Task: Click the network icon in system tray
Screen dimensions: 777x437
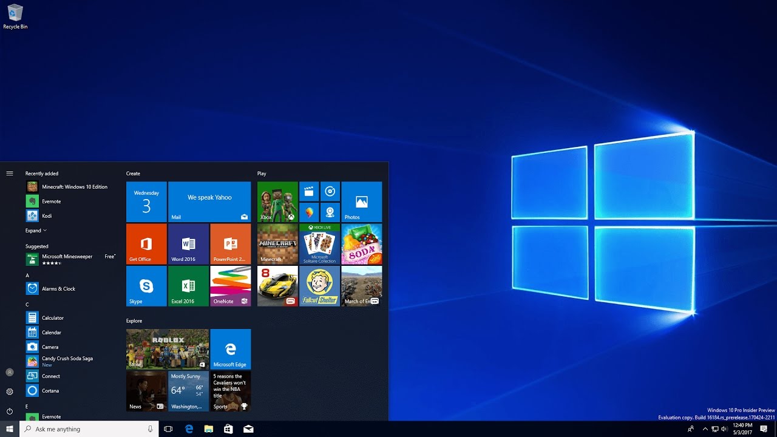Action: point(715,429)
